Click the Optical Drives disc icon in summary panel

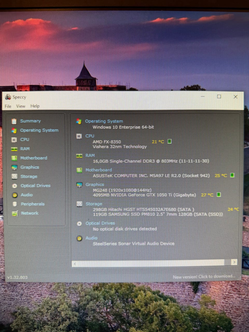coord(80,224)
